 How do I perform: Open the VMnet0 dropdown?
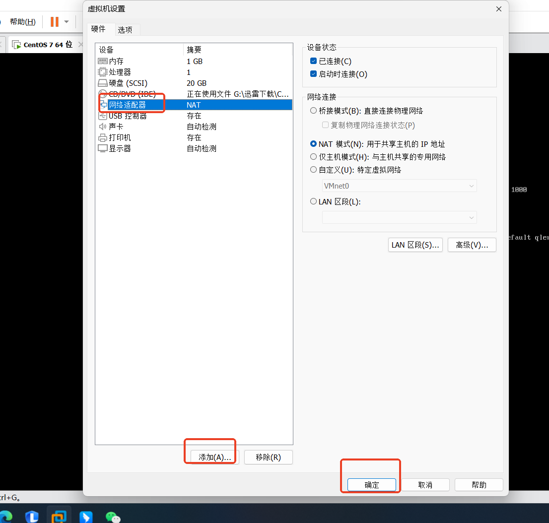399,186
